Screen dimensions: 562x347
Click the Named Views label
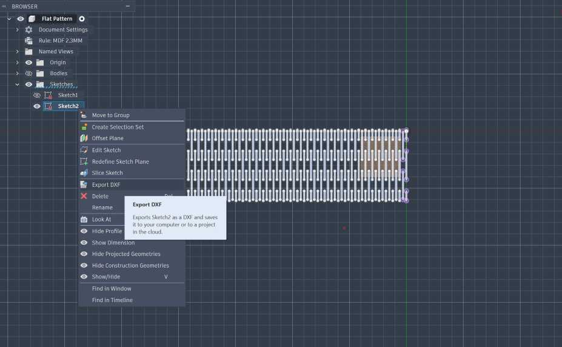pyautogui.click(x=56, y=52)
